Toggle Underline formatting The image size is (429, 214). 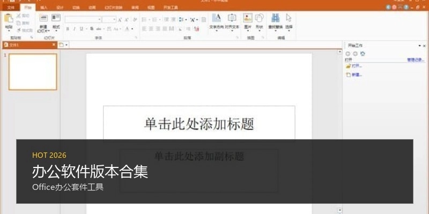tap(82, 29)
